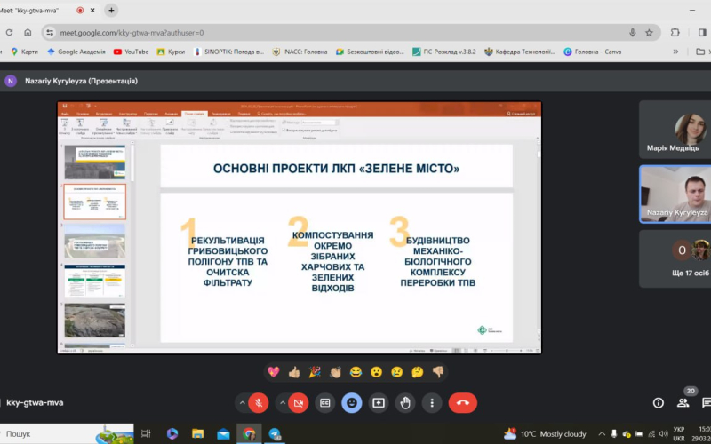
Task: Use microphone icon in address bar
Action: pos(633,33)
